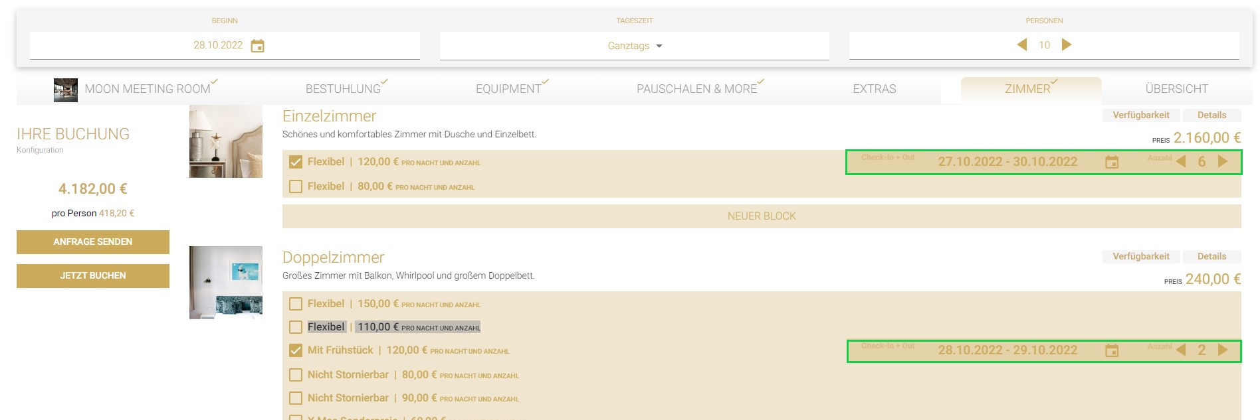The width and height of the screenshot is (1260, 420).
Task: Open Einzelzimmer room photo thumbnail
Action: pos(226,141)
